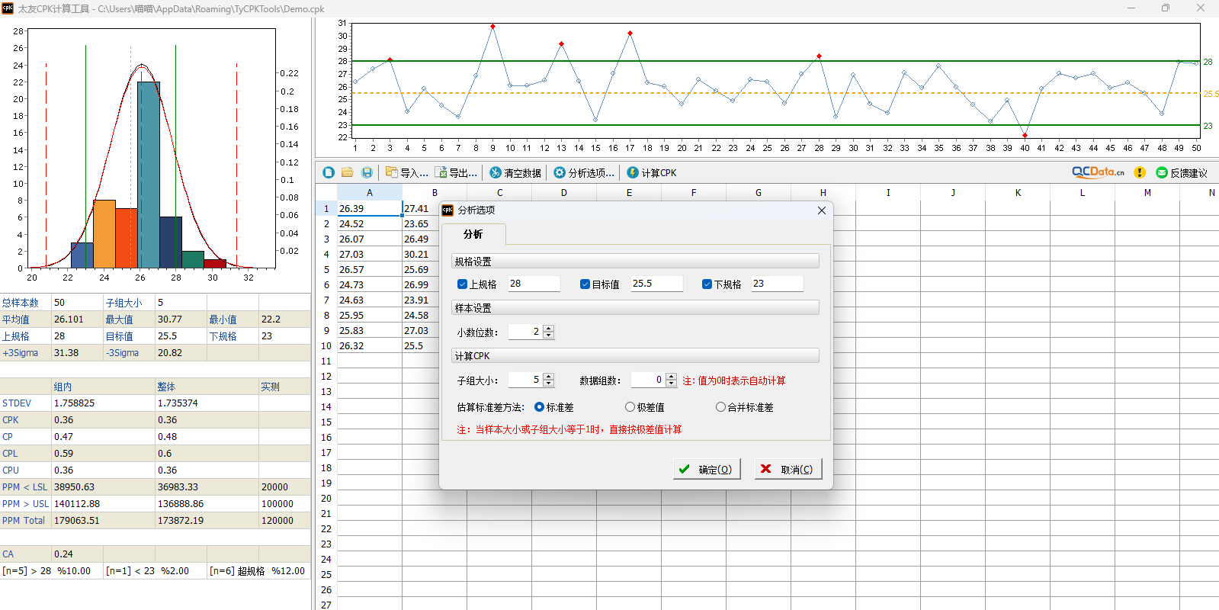Click the 导入 import toolbar button
Screen dimensions: 1219x610
point(406,172)
